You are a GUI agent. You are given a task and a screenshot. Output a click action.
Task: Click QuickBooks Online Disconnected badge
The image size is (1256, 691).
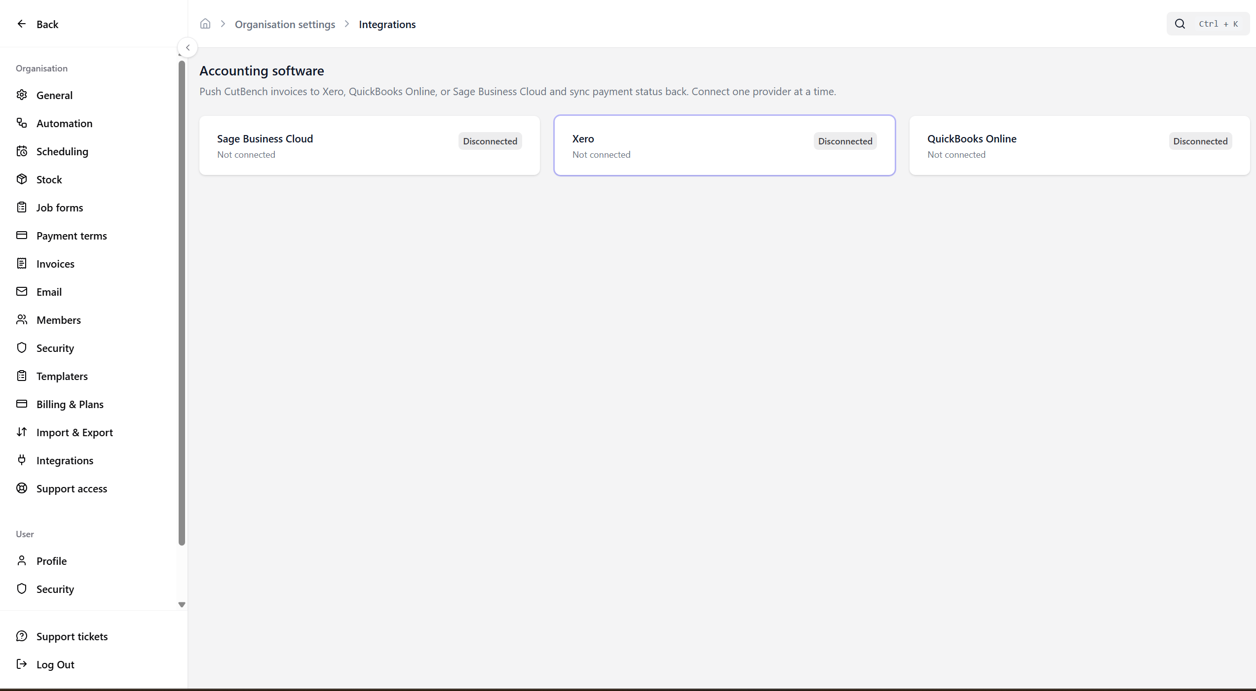pyautogui.click(x=1200, y=141)
